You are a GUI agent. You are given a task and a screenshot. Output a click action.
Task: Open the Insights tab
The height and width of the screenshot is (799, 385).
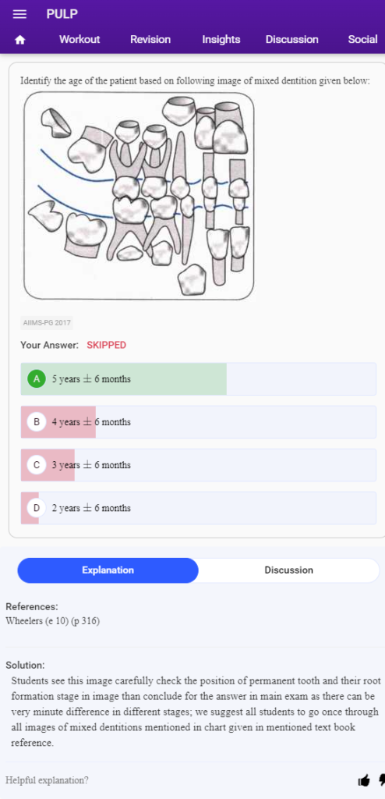(x=221, y=39)
